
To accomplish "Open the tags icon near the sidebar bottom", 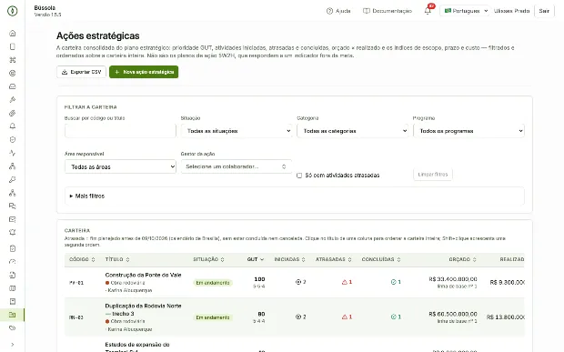I will (12, 328).
